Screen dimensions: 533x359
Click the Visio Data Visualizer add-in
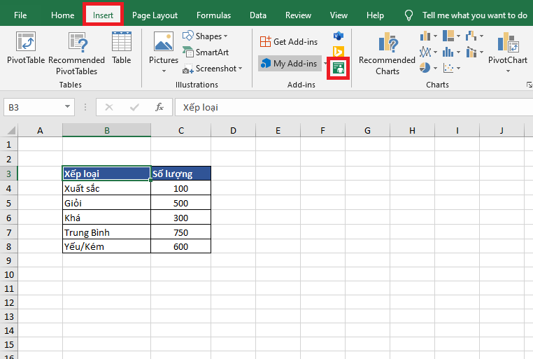tap(339, 36)
